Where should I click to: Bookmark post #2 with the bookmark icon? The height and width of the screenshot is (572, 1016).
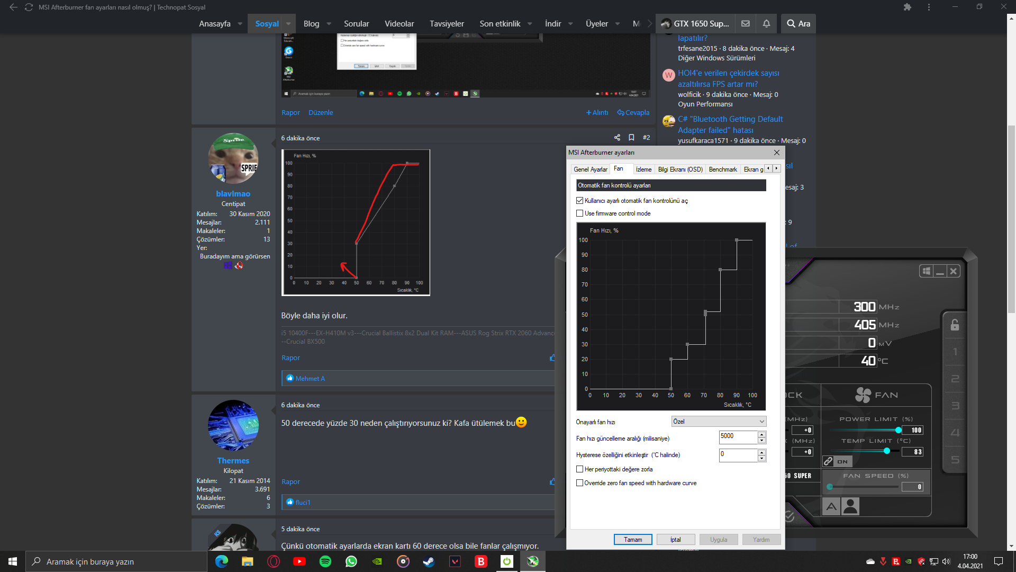631,138
